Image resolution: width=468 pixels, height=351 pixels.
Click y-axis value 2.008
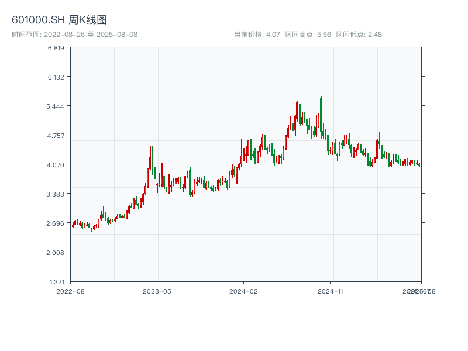click(x=55, y=253)
